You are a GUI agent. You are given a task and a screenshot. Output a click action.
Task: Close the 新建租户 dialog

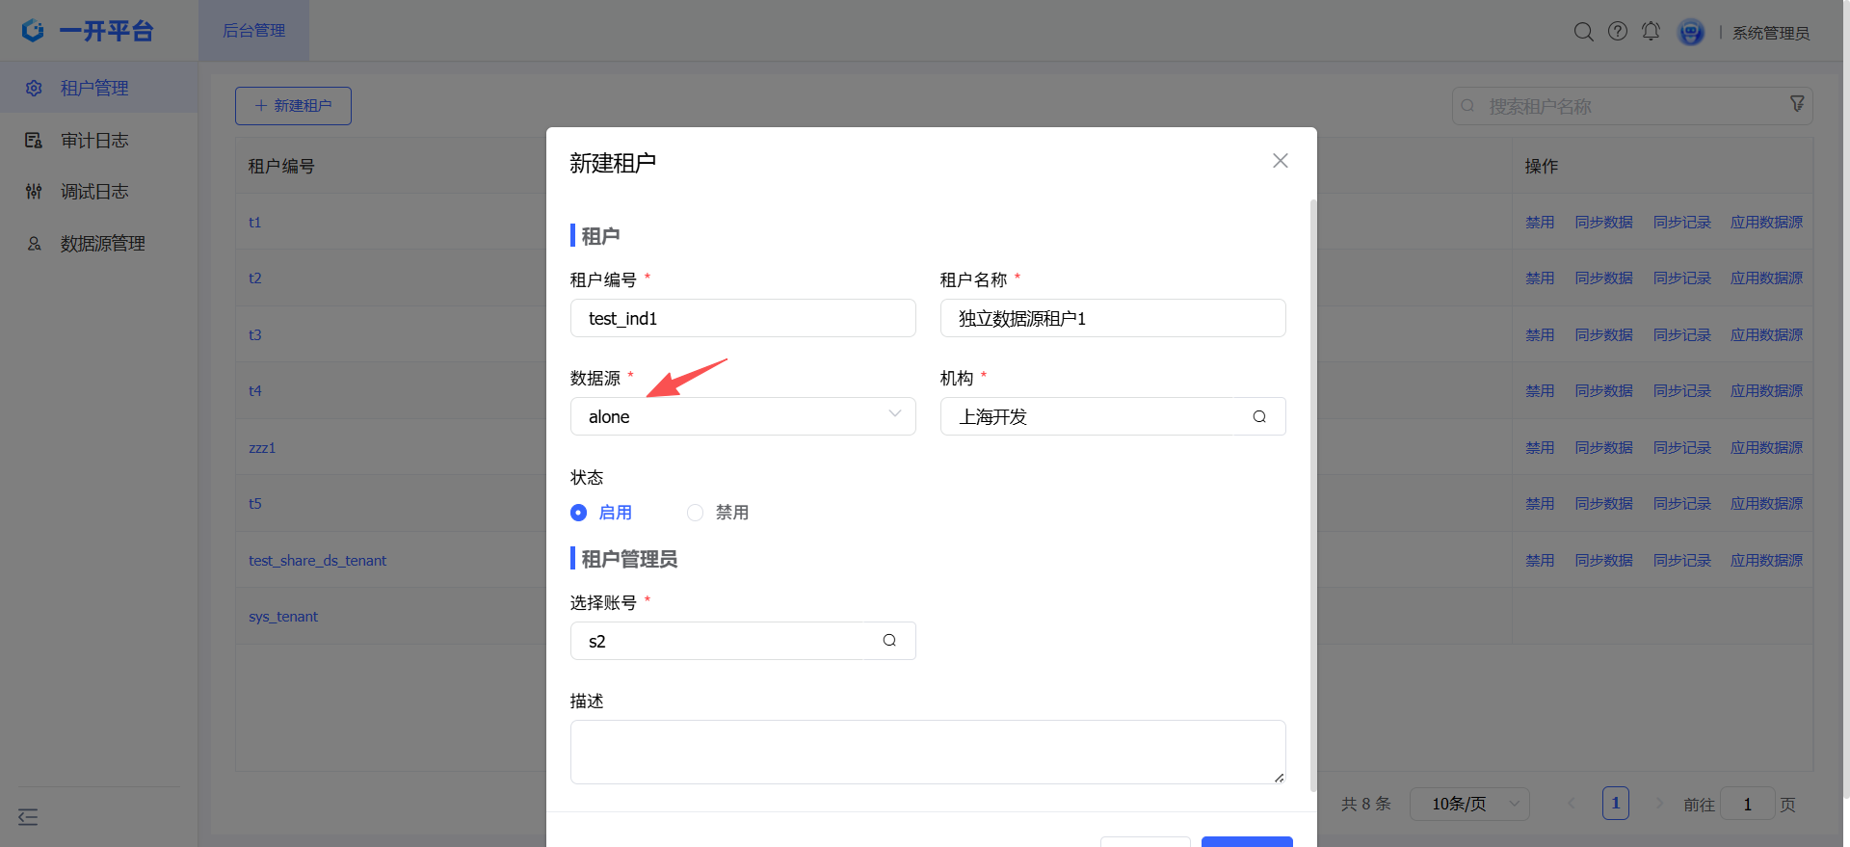pyautogui.click(x=1280, y=161)
